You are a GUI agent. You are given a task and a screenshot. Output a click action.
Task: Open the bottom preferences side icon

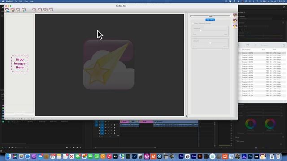click(x=235, y=26)
